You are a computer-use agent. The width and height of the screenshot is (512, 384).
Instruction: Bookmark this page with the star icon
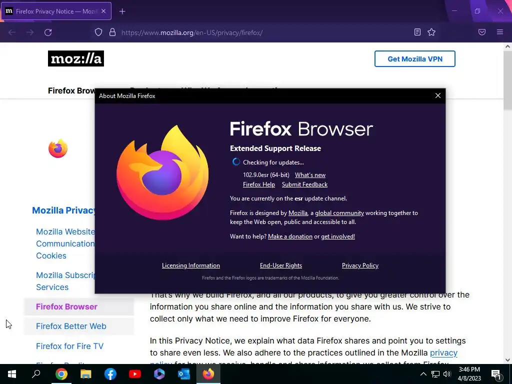pos(431,32)
